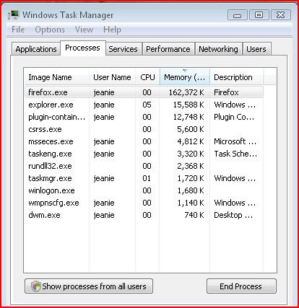The image size is (299, 308).
Task: Click the 4,812 K memory value
Action: pyautogui.click(x=191, y=141)
